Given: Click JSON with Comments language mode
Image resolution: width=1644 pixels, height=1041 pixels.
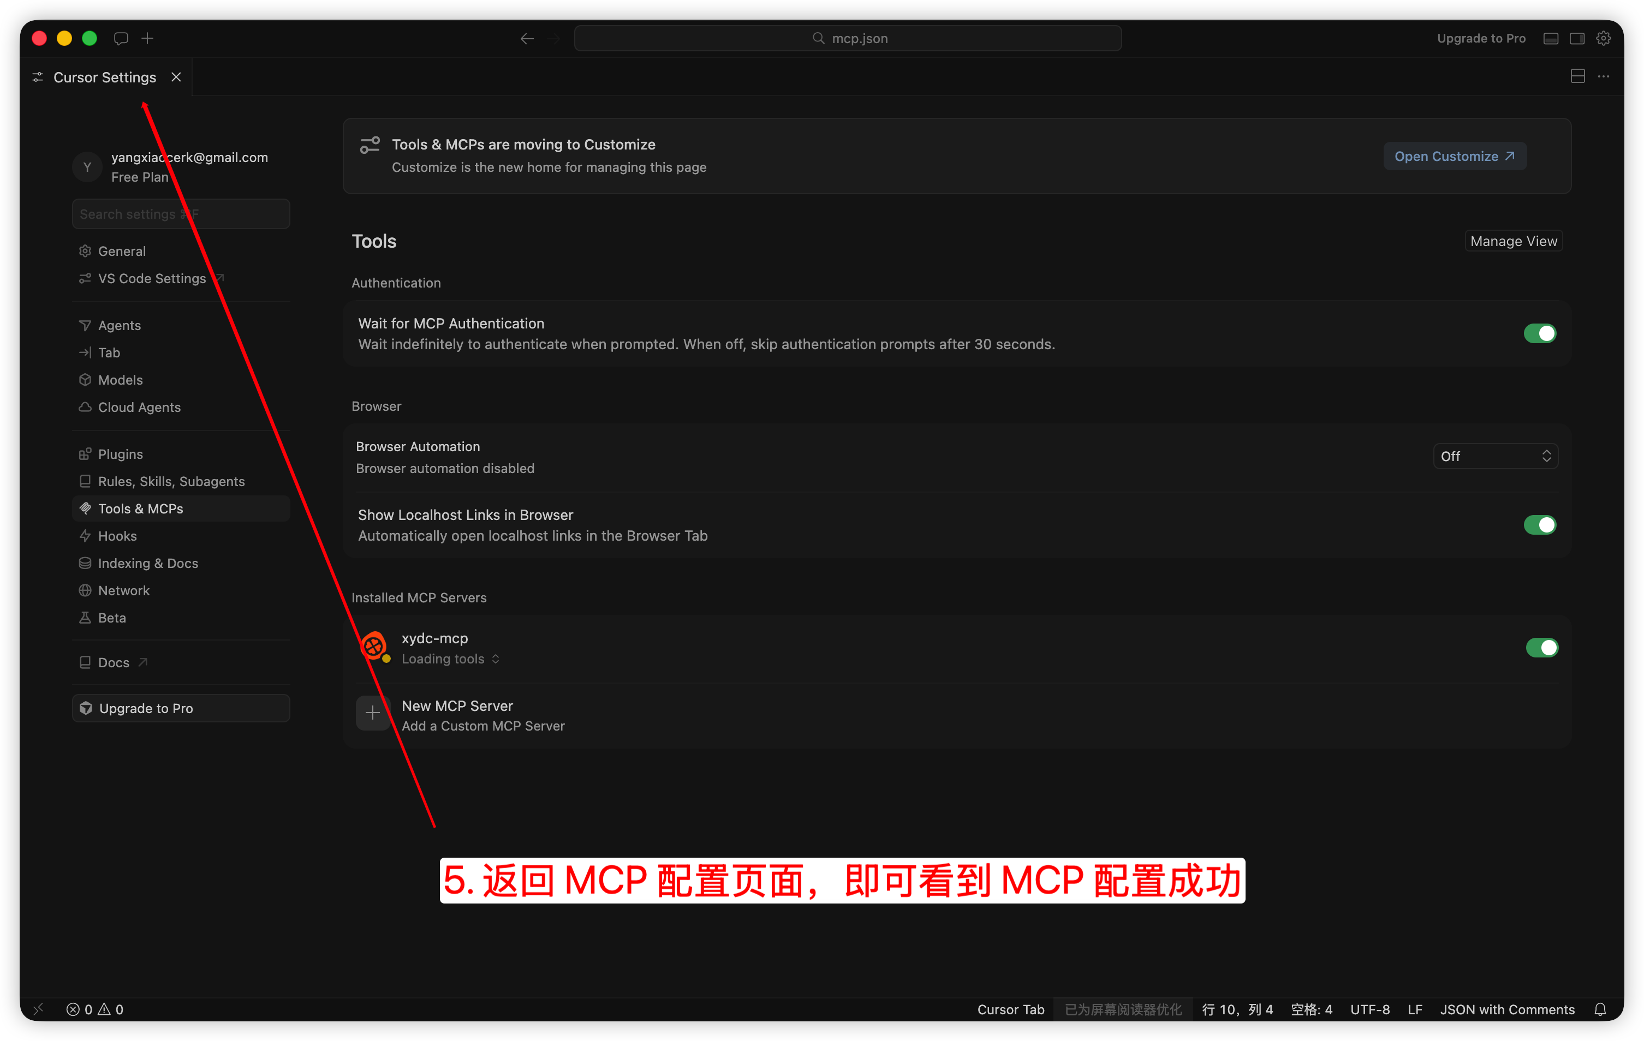Looking at the screenshot, I should click(x=1508, y=1009).
